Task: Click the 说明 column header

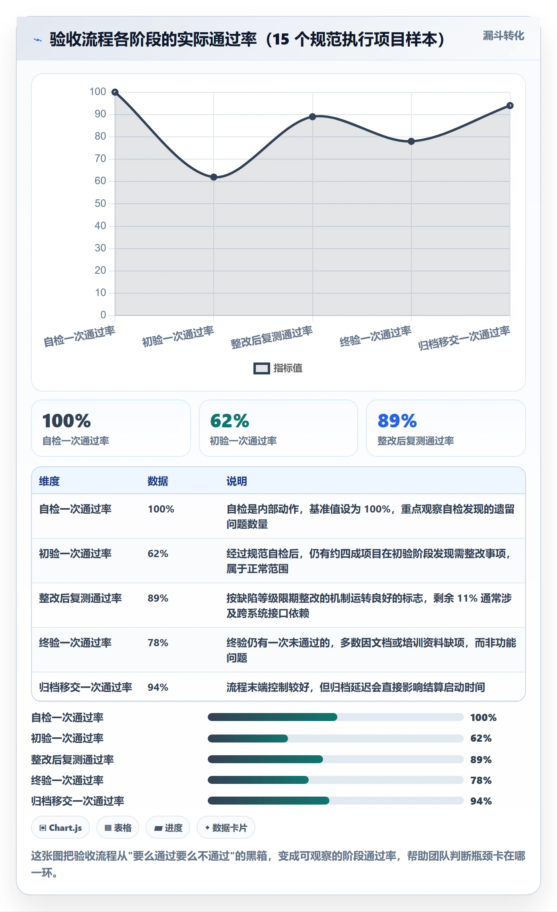Action: [237, 481]
